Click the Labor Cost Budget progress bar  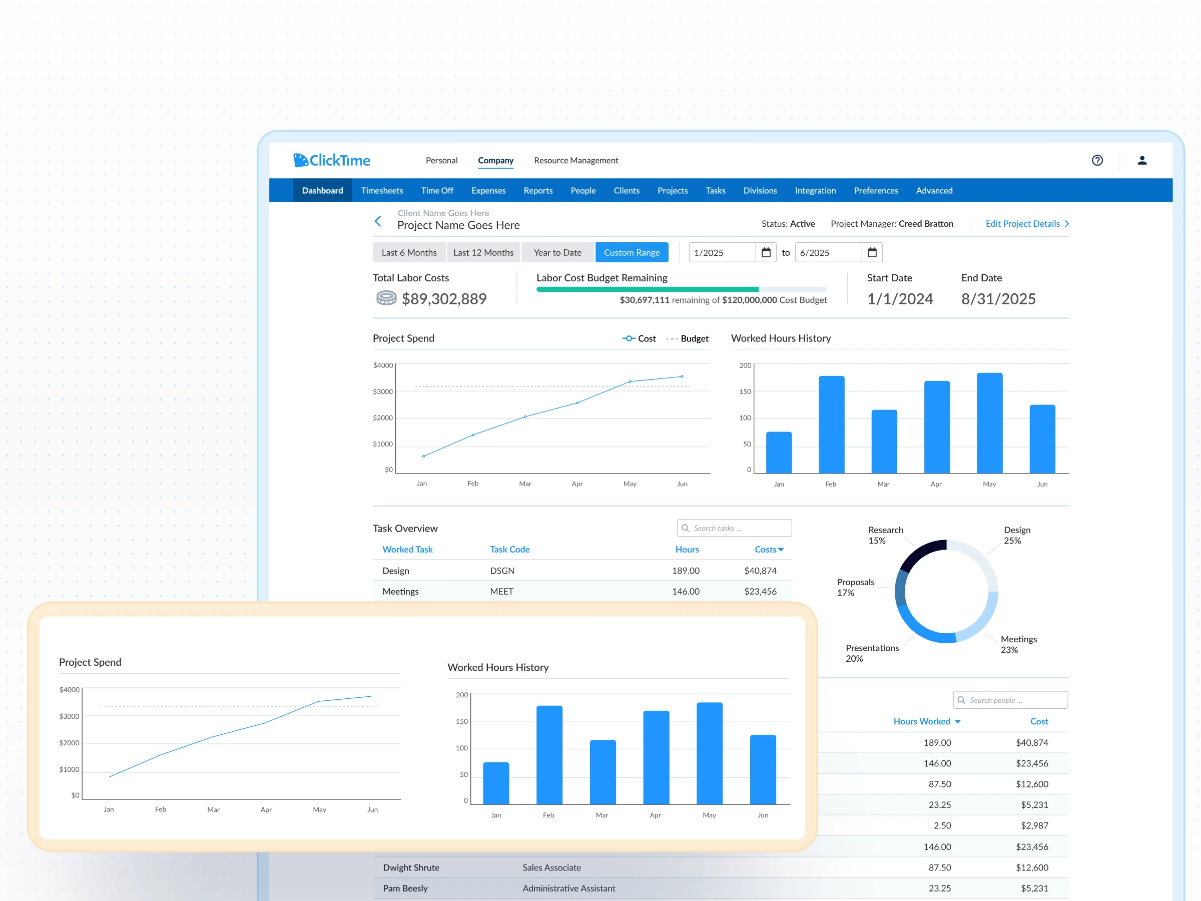click(x=681, y=289)
